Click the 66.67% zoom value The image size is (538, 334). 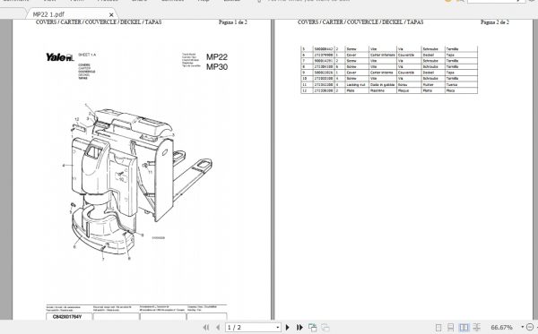point(501,328)
